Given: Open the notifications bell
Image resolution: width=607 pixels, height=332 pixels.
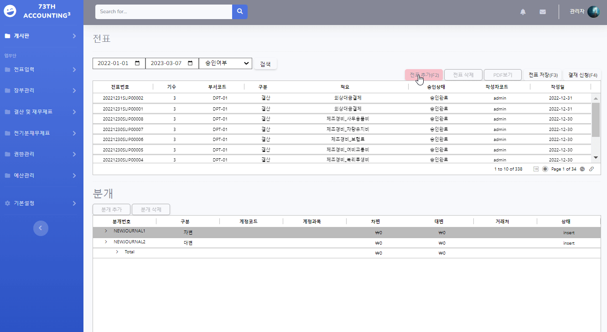Looking at the screenshot, I should point(523,12).
